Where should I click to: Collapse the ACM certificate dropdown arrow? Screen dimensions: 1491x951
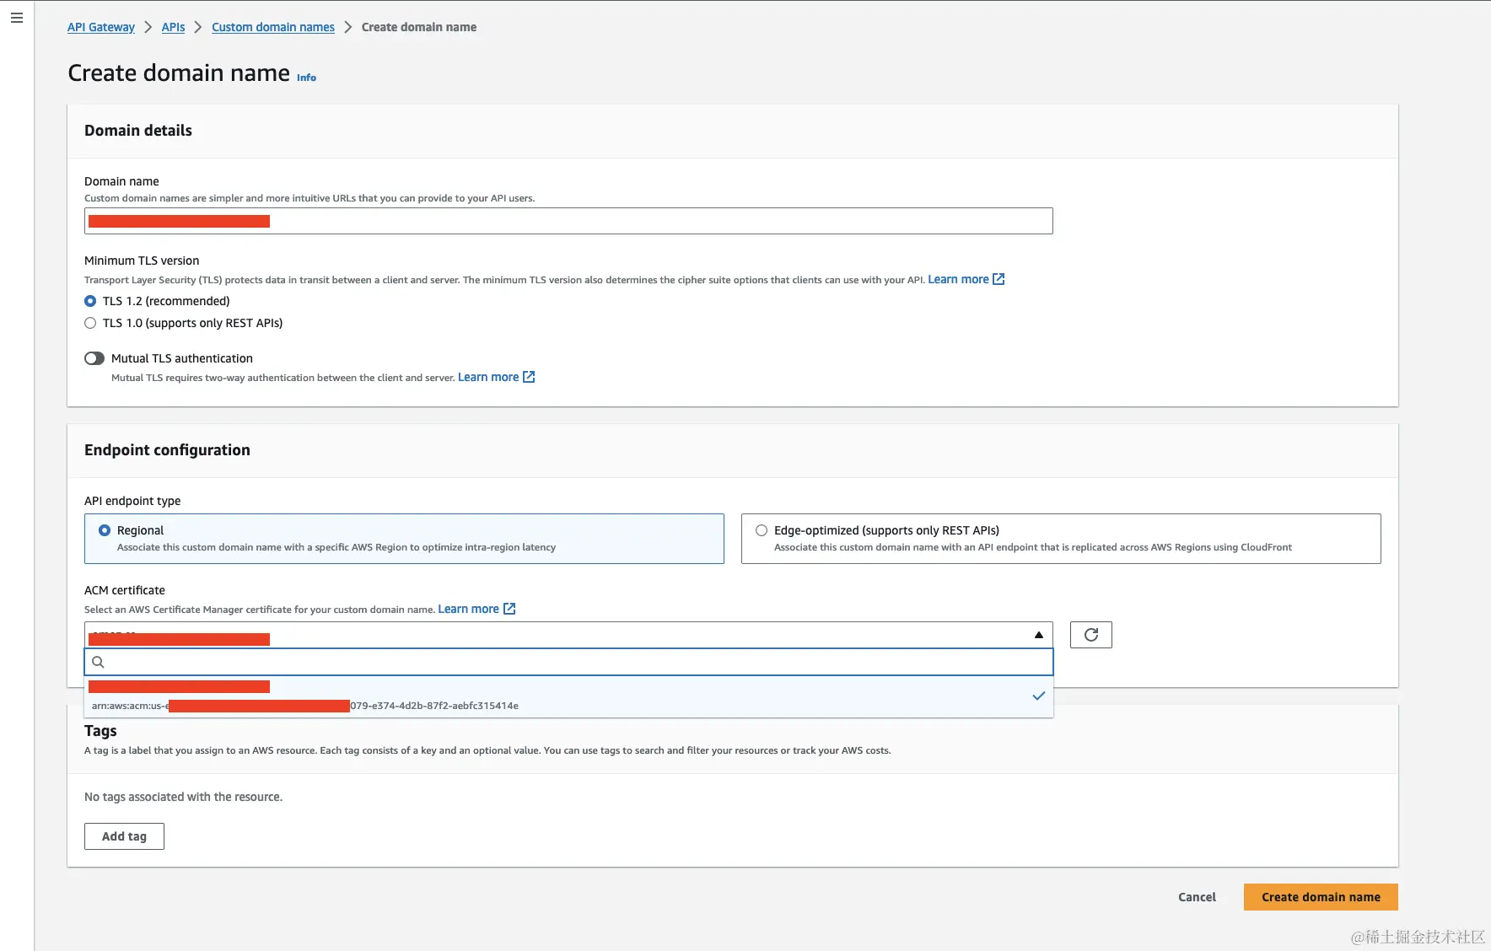pyautogui.click(x=1038, y=635)
